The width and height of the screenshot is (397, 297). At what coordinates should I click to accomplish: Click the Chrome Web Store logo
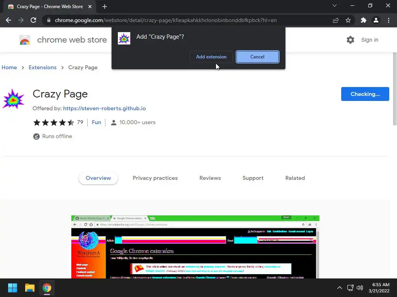coord(25,40)
